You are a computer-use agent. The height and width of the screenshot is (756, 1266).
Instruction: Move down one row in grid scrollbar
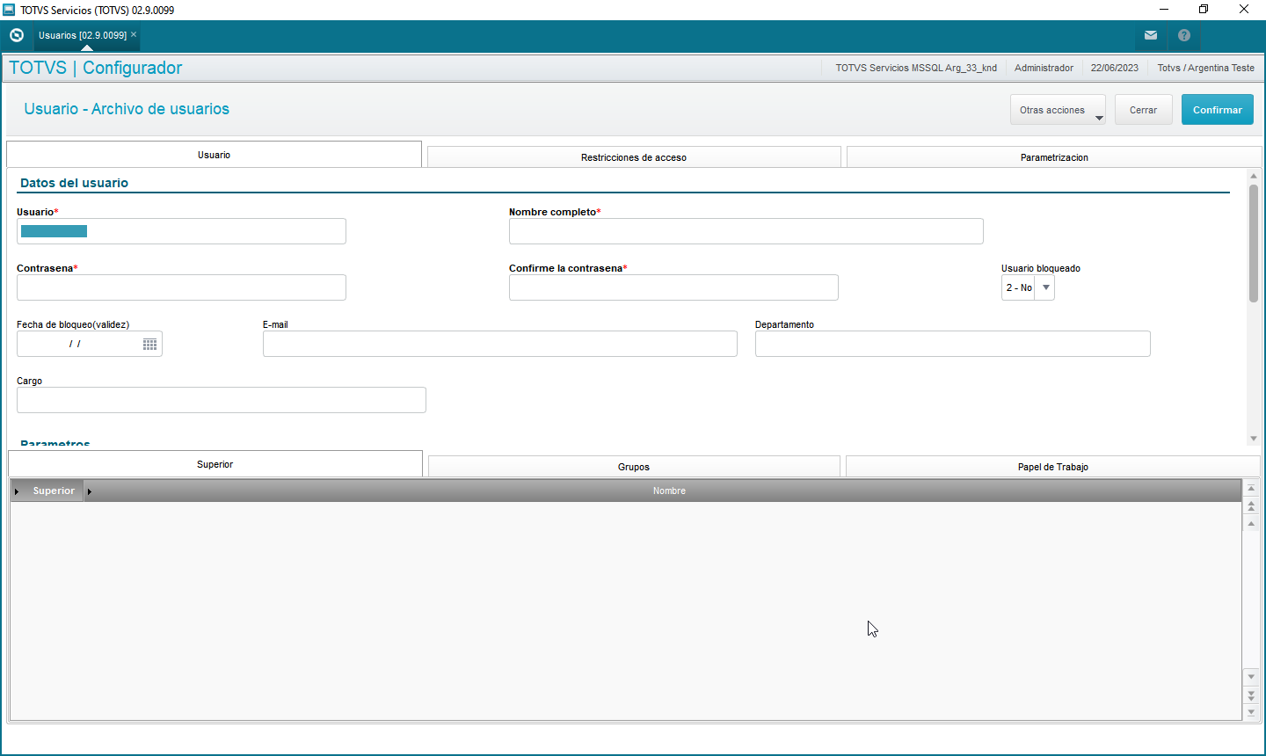[1251, 677]
